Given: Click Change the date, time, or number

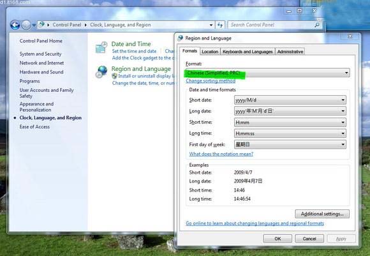Looking at the screenshot, I should pyautogui.click(x=143, y=83).
